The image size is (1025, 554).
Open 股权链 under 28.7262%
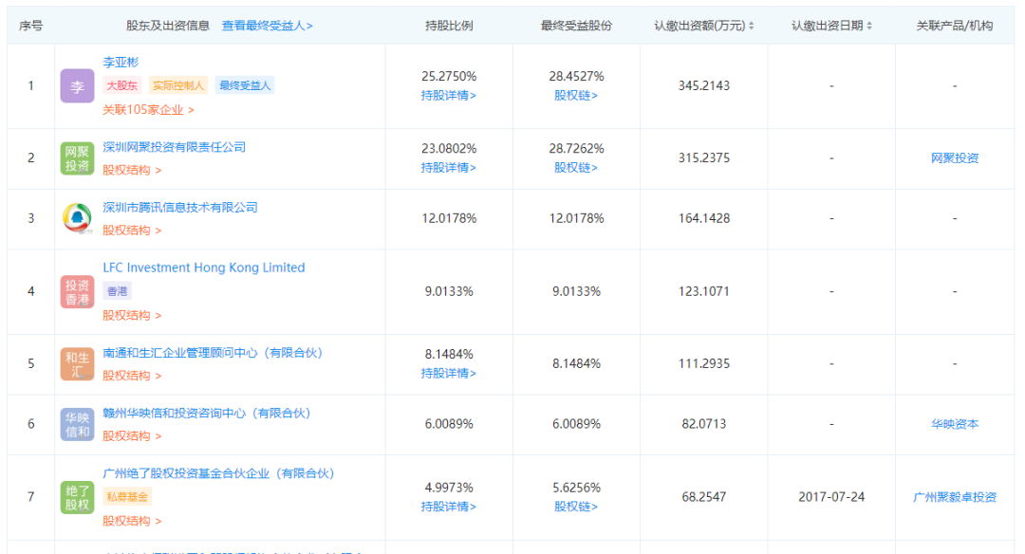click(576, 168)
